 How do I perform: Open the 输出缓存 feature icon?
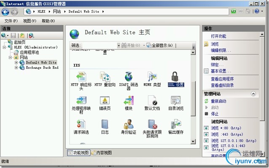tap(176, 124)
